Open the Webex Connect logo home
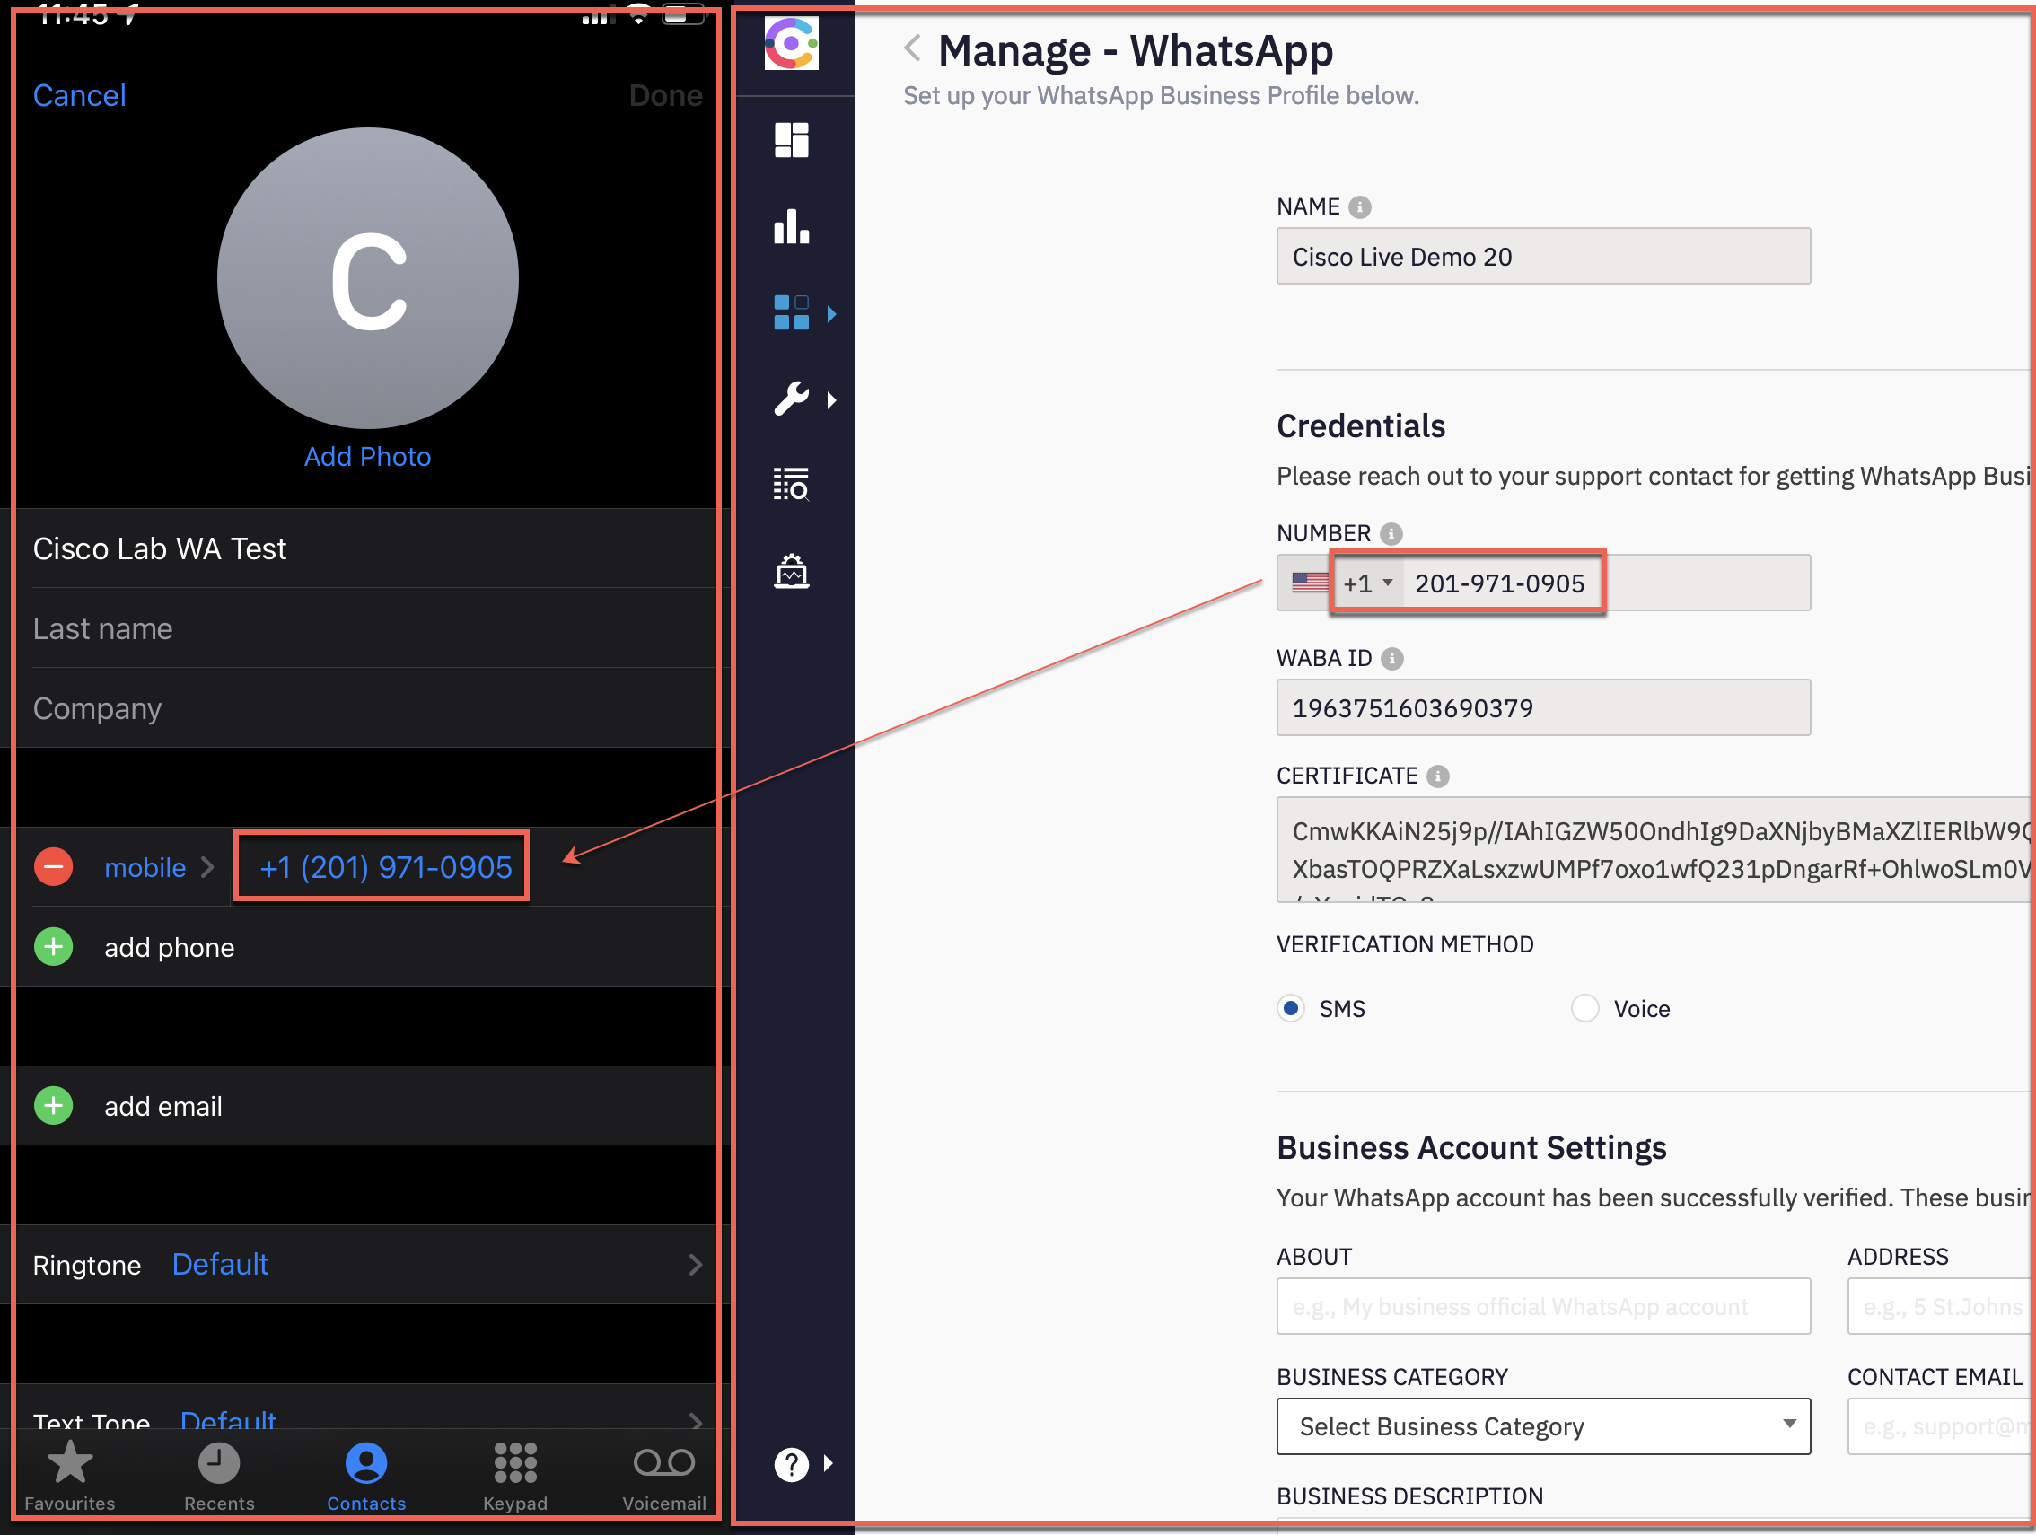2036x1535 pixels. pyautogui.click(x=791, y=43)
